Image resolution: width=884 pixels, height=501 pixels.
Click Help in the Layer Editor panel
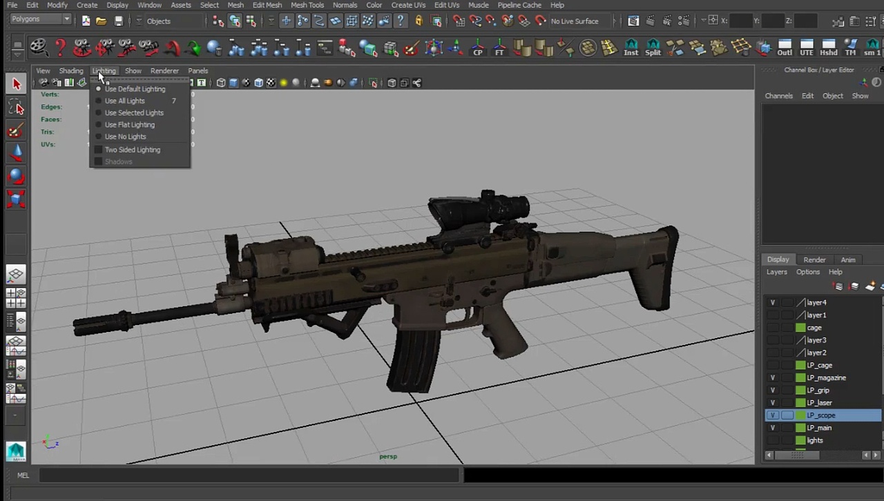(x=835, y=271)
